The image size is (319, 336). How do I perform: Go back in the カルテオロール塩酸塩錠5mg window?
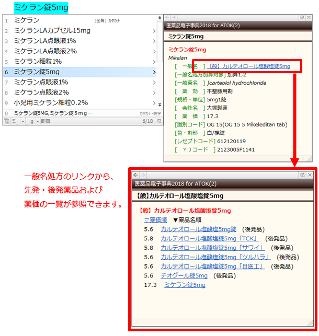(135, 175)
